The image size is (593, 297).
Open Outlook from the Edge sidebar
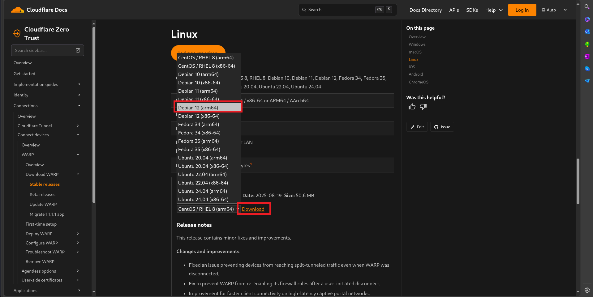587,32
